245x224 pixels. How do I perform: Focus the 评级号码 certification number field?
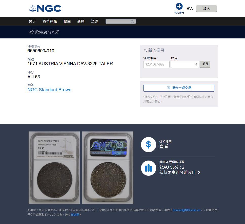[x=156, y=64]
